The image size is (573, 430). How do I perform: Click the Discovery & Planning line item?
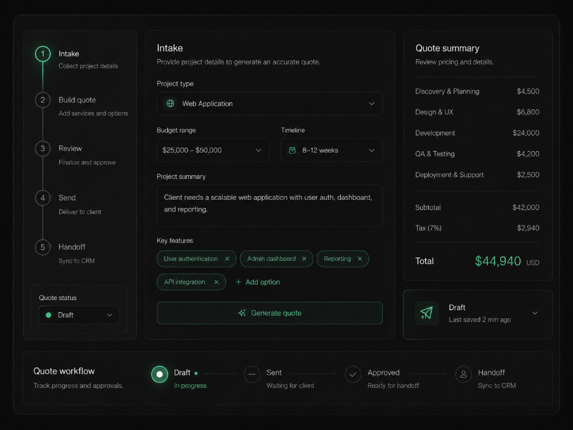click(477, 91)
